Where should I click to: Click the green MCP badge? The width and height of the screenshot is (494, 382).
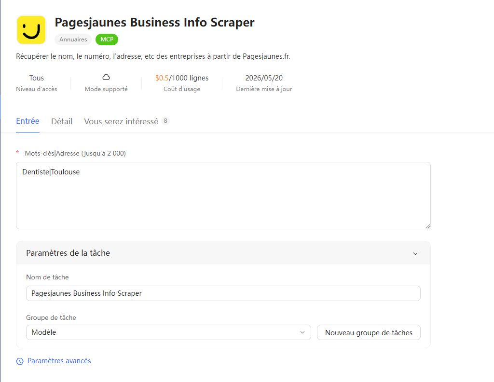[x=107, y=40]
